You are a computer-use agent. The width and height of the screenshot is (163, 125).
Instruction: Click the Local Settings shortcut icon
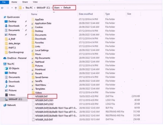point(33,50)
